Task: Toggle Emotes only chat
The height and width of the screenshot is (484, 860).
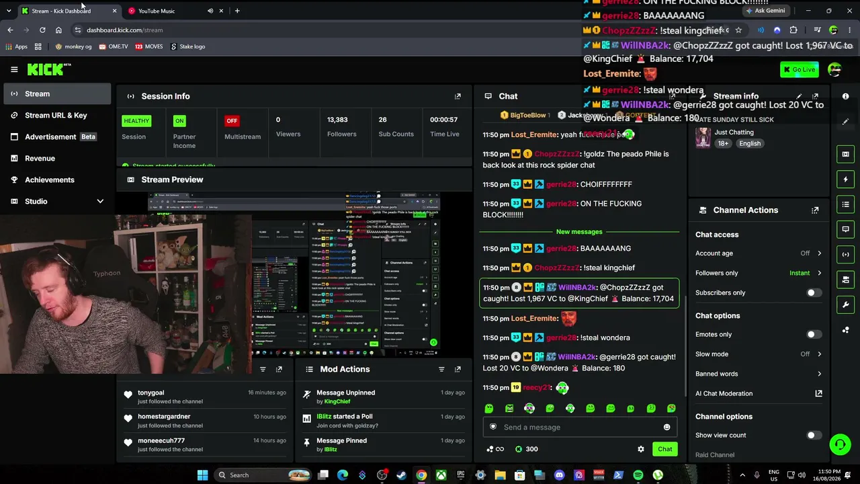Action: pyautogui.click(x=813, y=335)
